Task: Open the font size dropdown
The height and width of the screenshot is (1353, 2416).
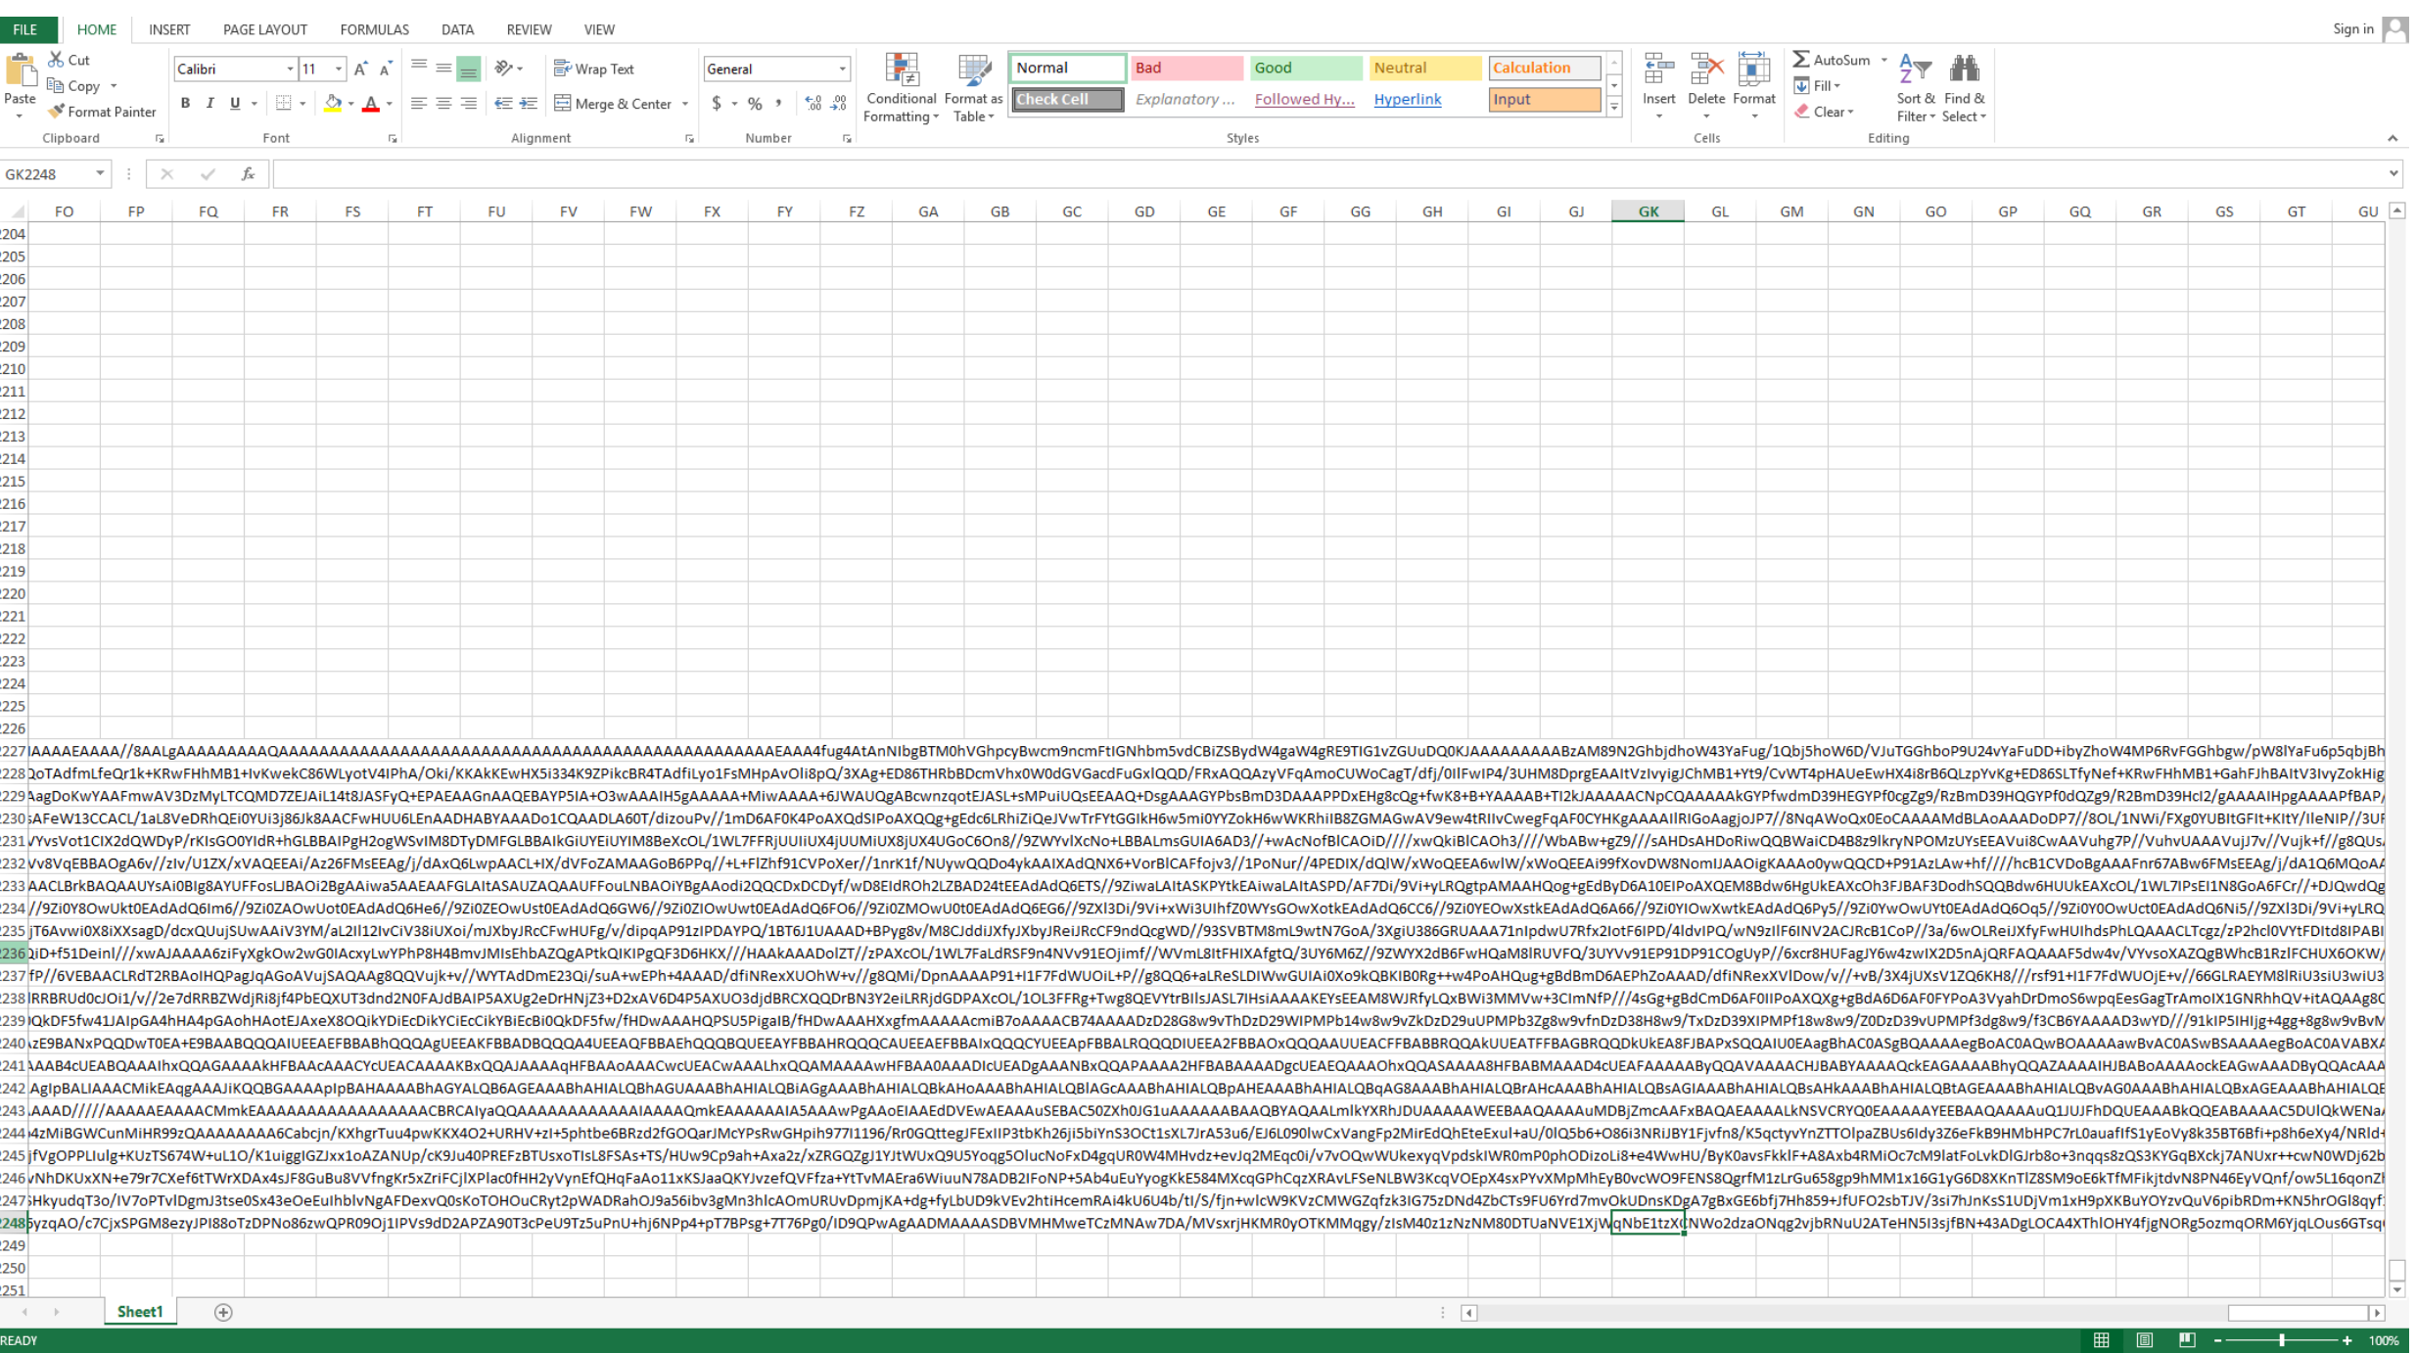Action: tap(339, 69)
